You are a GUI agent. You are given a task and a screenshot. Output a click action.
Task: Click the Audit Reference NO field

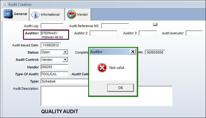tap(115, 26)
